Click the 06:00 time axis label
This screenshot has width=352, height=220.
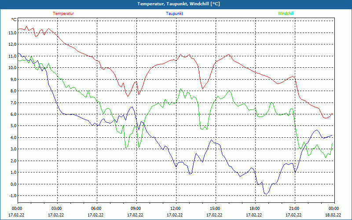pos(97,209)
